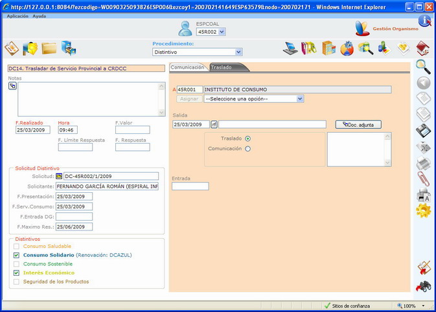Click the DC14 Trasladar de Servicio Provincial header
The image size is (436, 312).
tap(86, 69)
